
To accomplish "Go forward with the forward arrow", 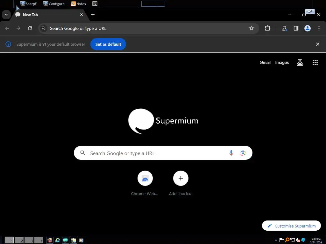I will [18, 28].
